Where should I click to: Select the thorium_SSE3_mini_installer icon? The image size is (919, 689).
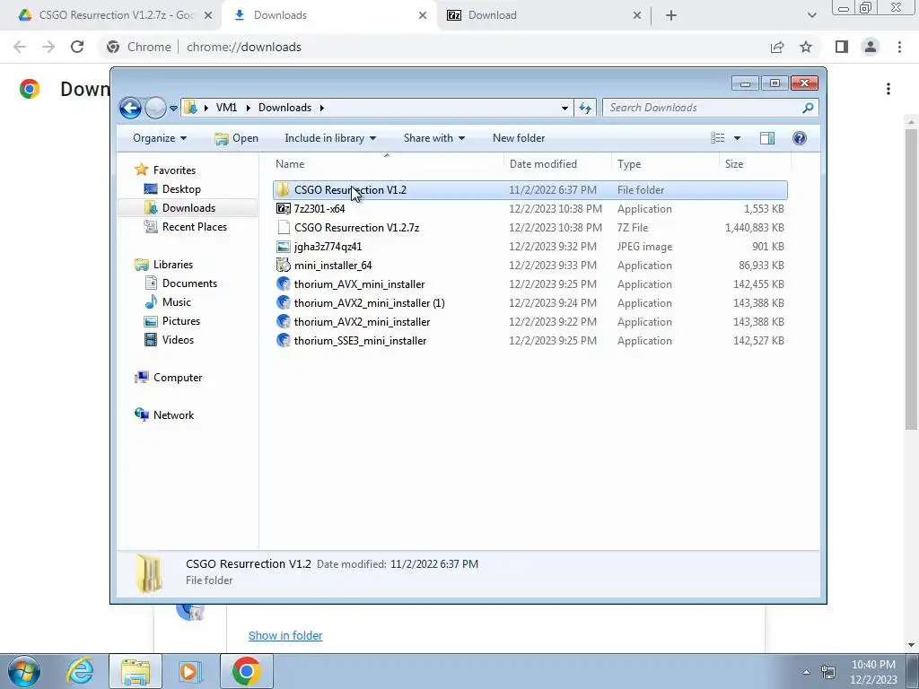284,340
